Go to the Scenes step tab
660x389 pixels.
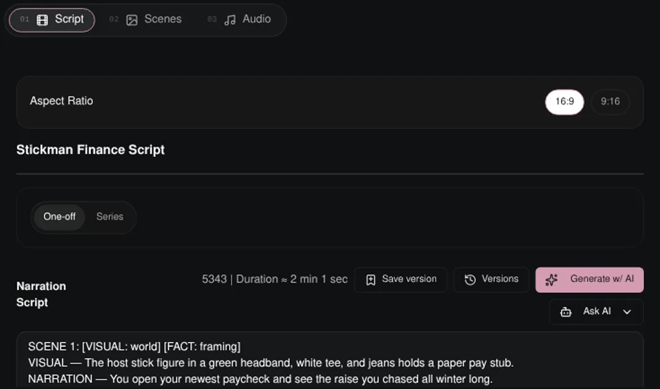click(x=145, y=20)
